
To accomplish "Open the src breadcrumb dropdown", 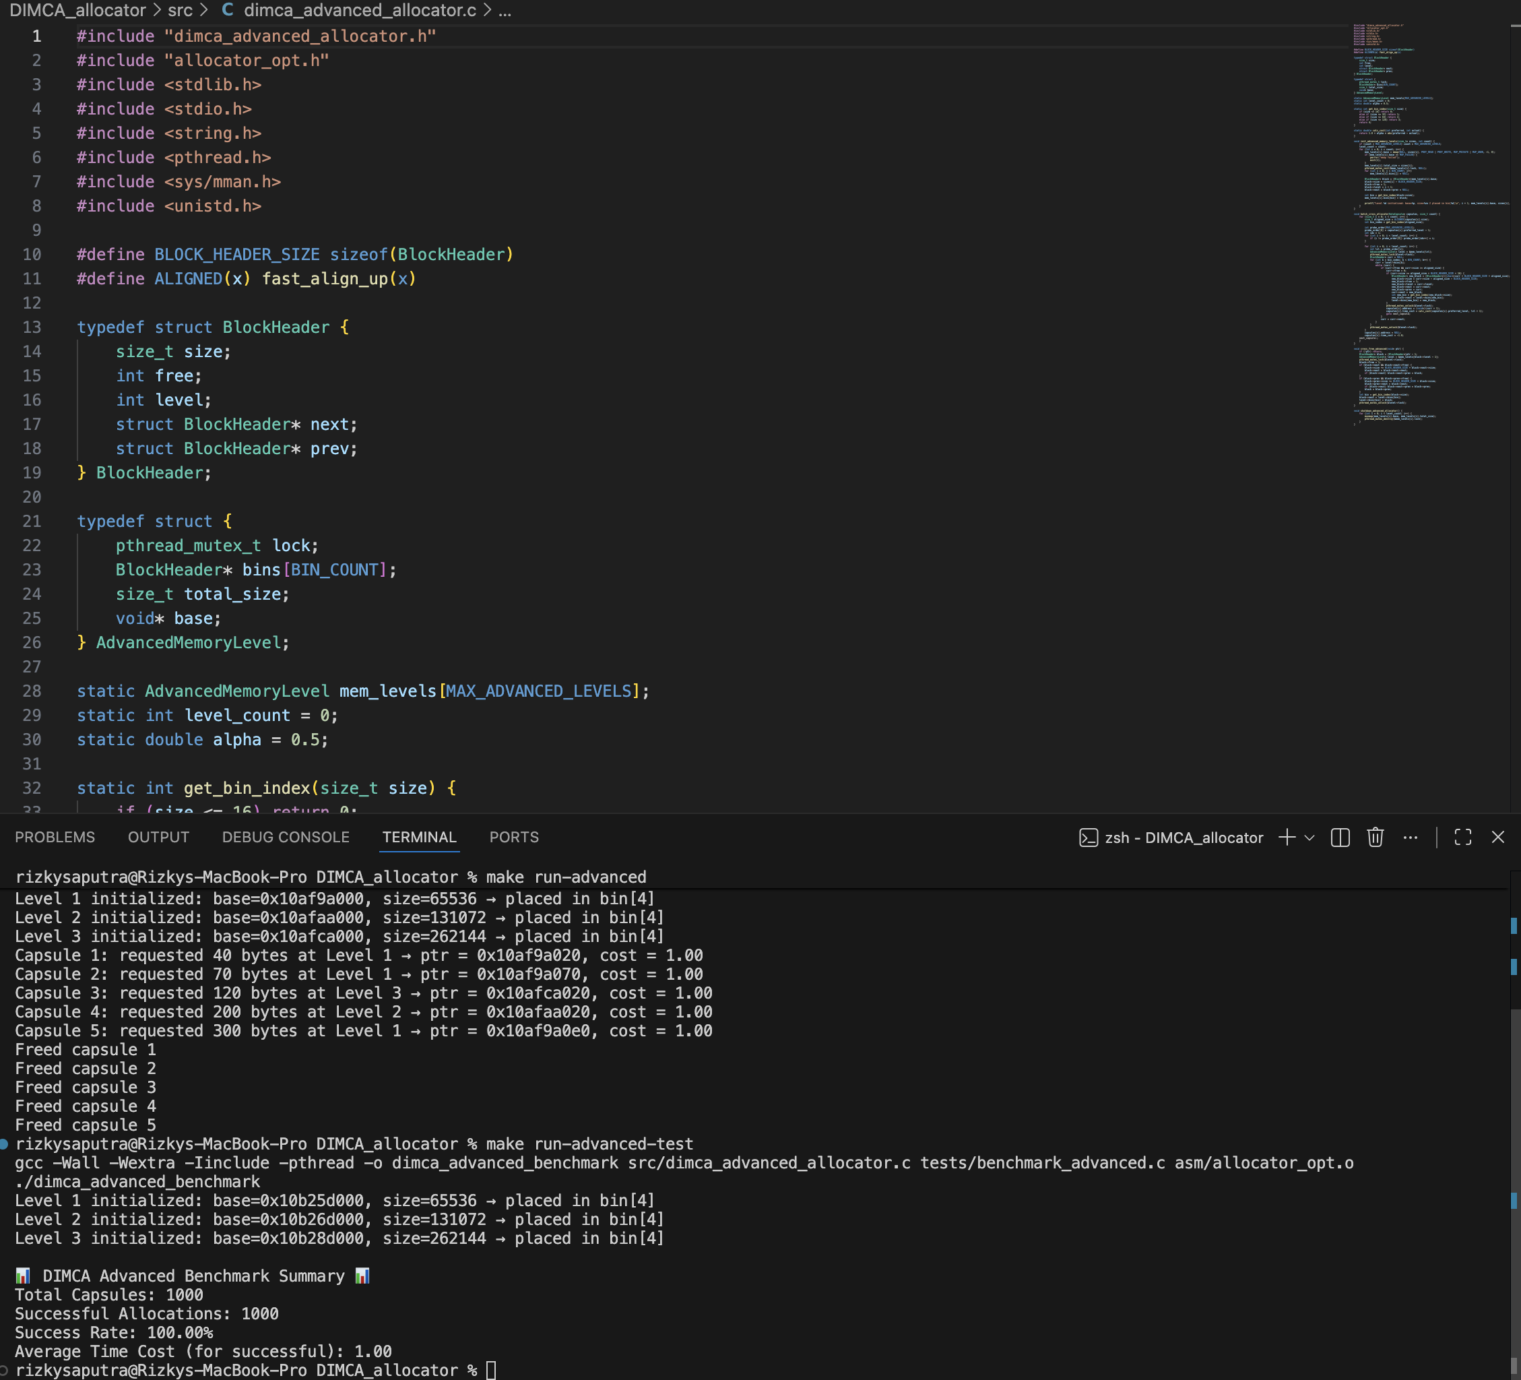I will [180, 11].
